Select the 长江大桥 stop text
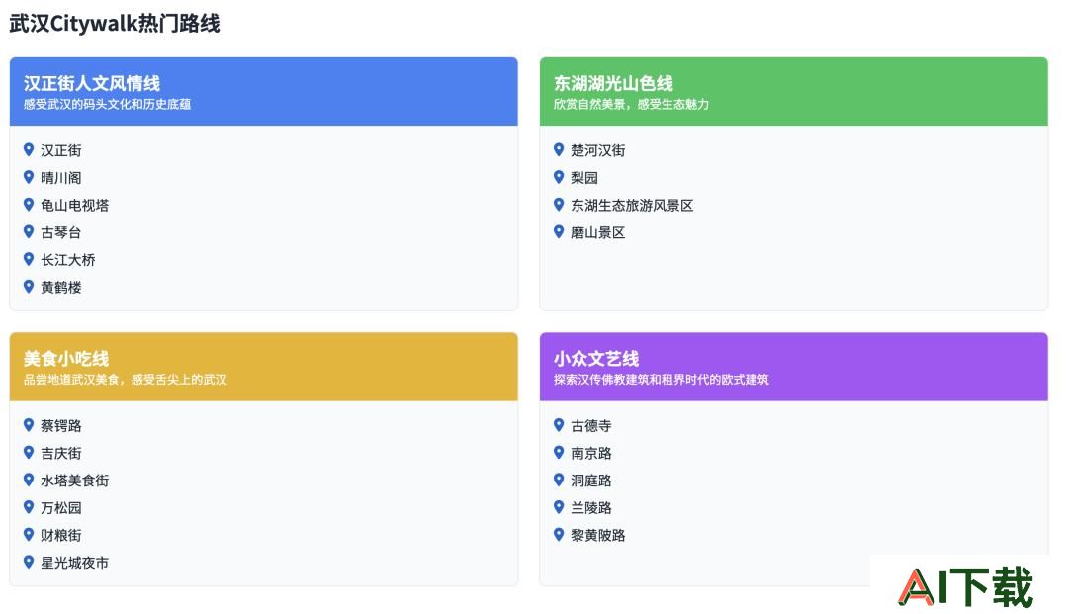This screenshot has width=1068, height=614. pyautogui.click(x=67, y=259)
